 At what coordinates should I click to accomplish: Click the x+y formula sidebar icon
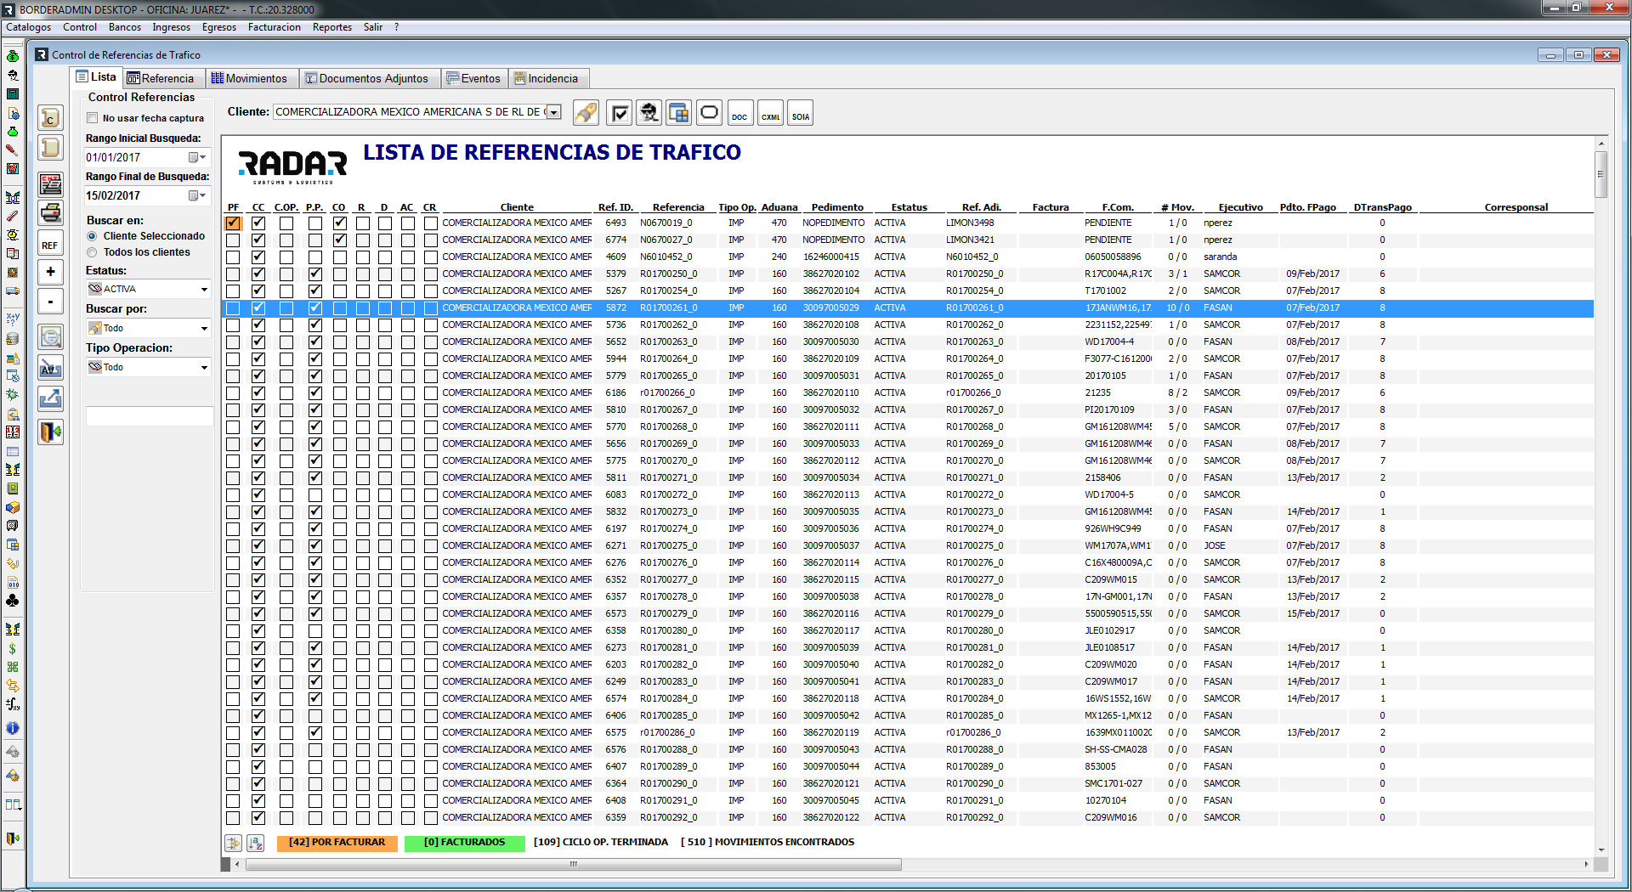[13, 319]
